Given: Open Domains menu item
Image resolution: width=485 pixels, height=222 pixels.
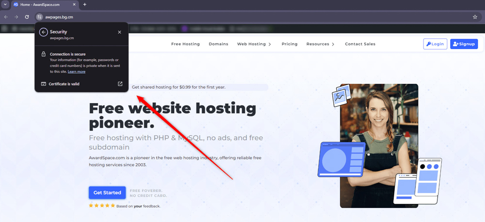Looking at the screenshot, I should [x=218, y=44].
